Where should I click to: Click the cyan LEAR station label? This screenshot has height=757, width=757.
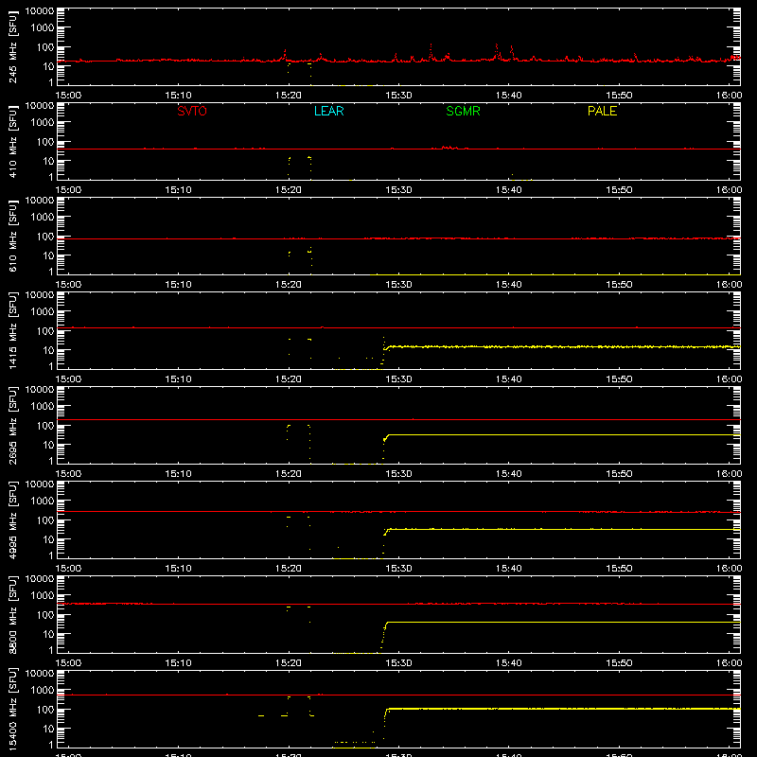point(328,111)
